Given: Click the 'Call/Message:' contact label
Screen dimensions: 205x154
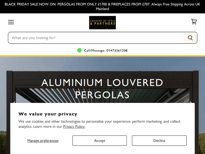Looking at the screenshot, I should [x=94, y=51].
